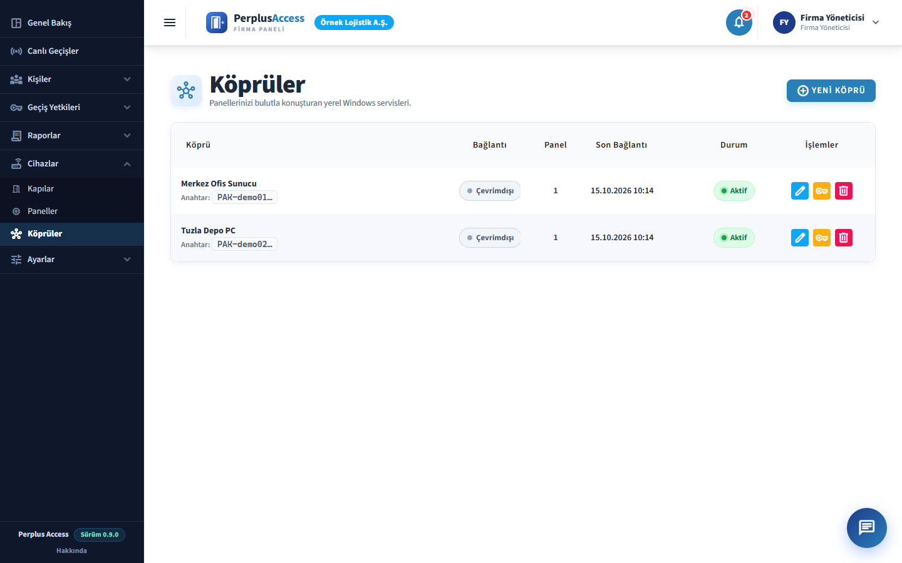Delete the Tuzla Depo PC bridge
Viewport: 902px width, 563px height.
point(844,238)
